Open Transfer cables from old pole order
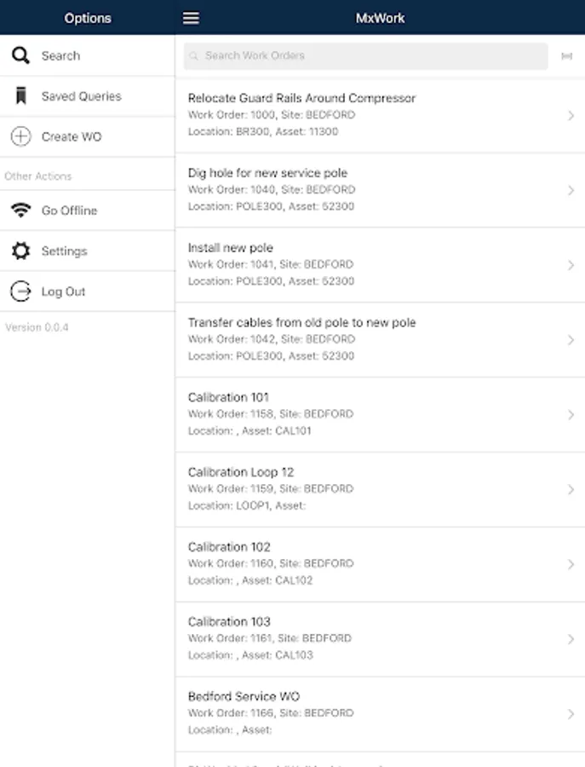Viewport: 585px width, 767px height. point(366,339)
